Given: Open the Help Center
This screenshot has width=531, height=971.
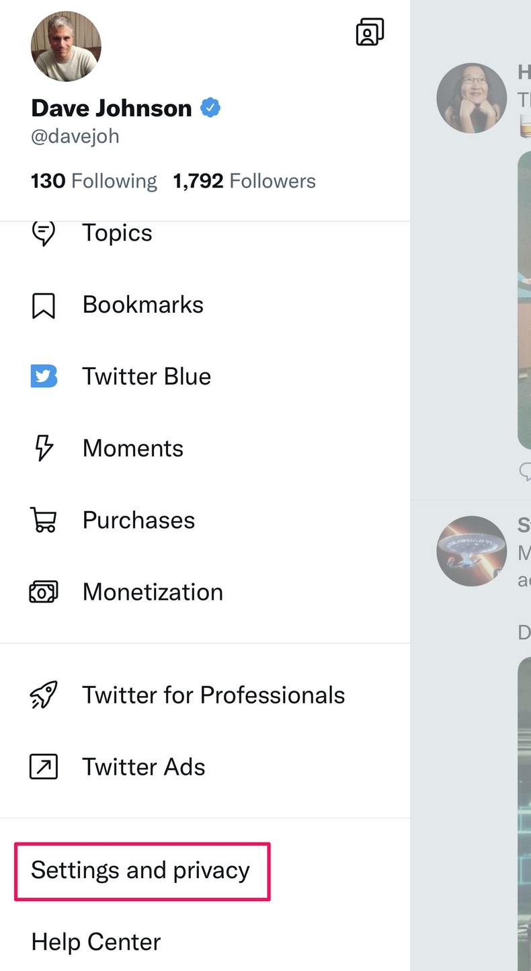Looking at the screenshot, I should pyautogui.click(x=95, y=942).
